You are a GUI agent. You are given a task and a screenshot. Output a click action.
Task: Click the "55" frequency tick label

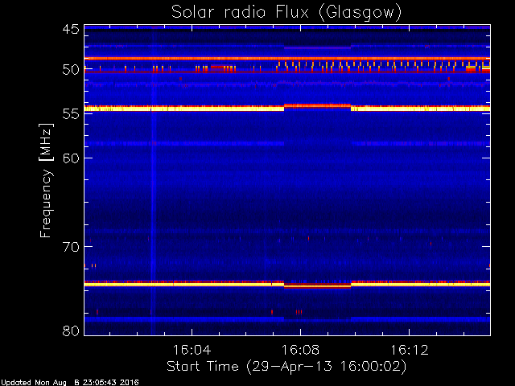(x=71, y=114)
